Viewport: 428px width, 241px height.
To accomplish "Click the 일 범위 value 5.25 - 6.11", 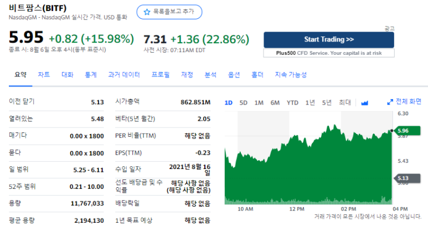I will pos(89,170).
